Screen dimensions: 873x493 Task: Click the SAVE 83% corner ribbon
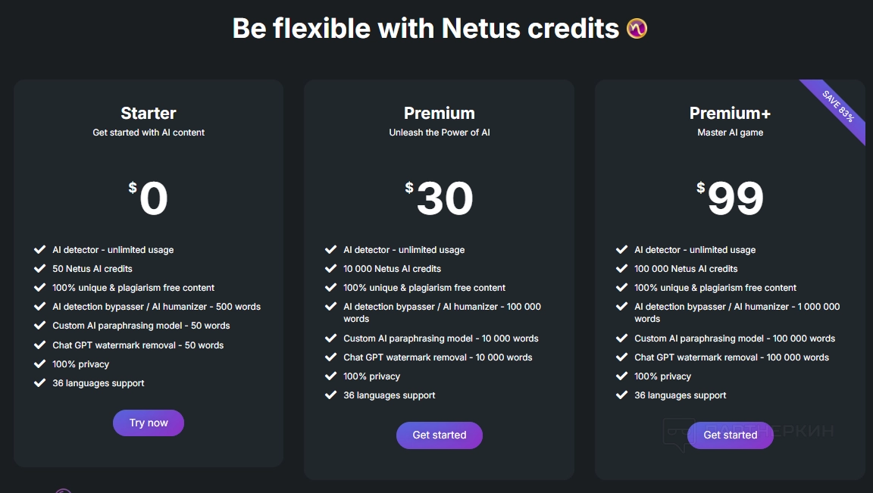838,107
